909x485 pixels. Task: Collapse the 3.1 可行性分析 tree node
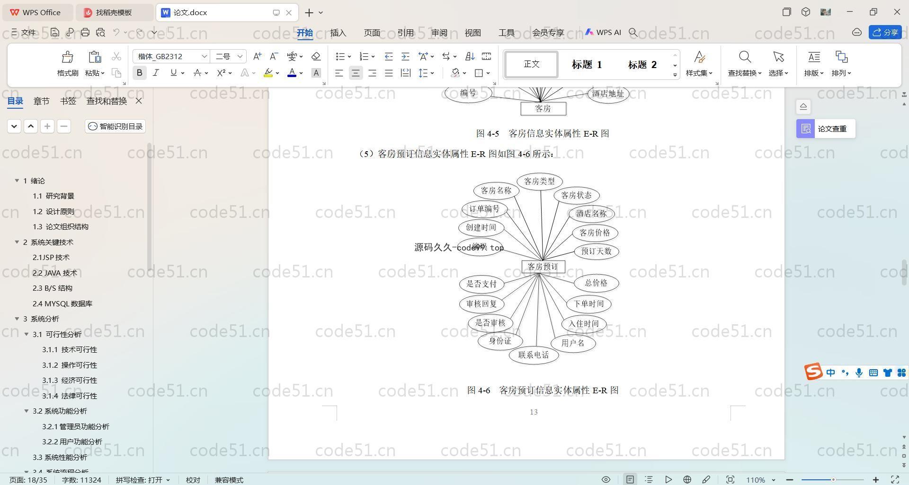click(27, 334)
